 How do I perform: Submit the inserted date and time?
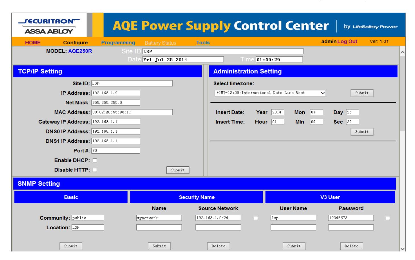[x=362, y=132]
